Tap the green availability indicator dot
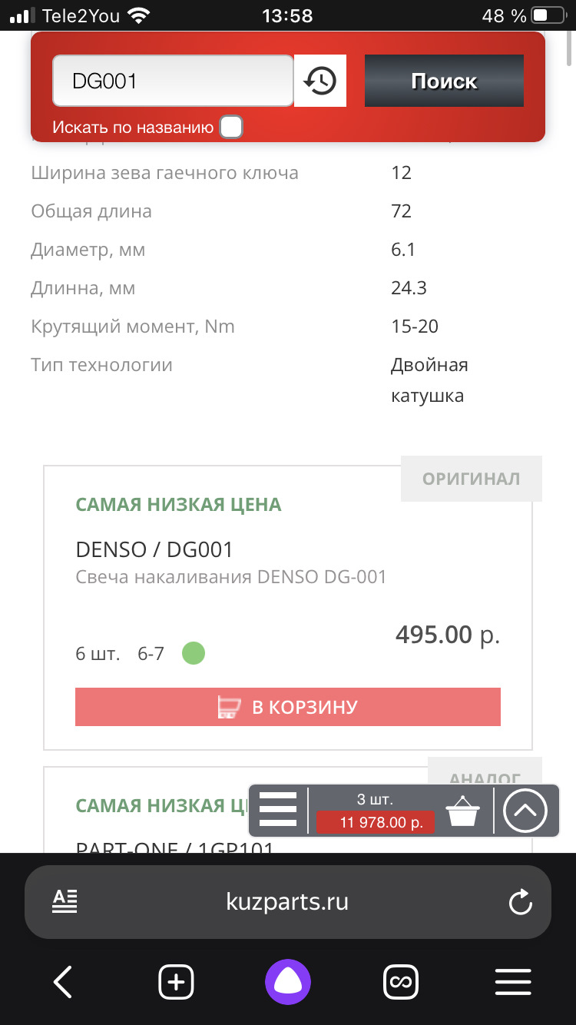 click(194, 654)
